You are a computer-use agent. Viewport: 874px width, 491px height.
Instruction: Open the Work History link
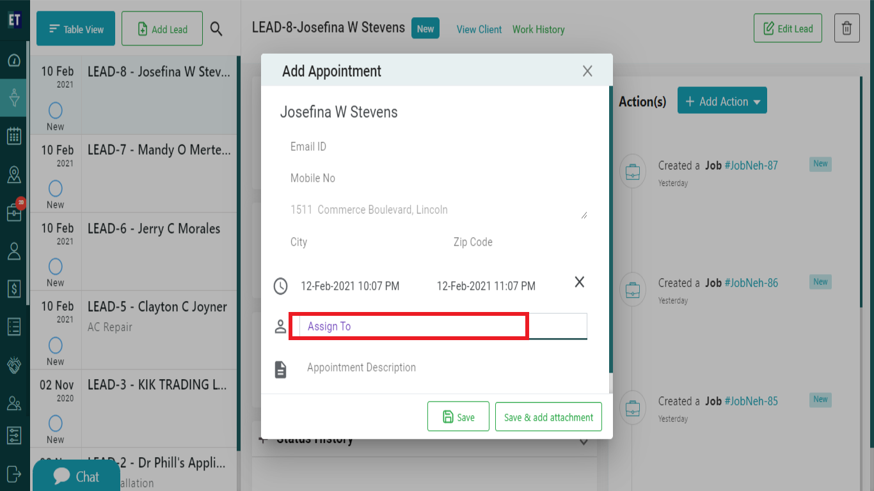[538, 29]
